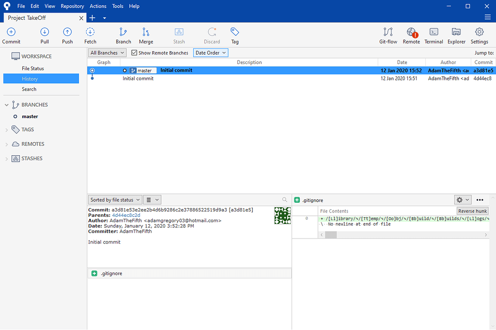Screen dimensions: 496x330
Task: Click the Stash toolbar icon
Action: coord(179,35)
